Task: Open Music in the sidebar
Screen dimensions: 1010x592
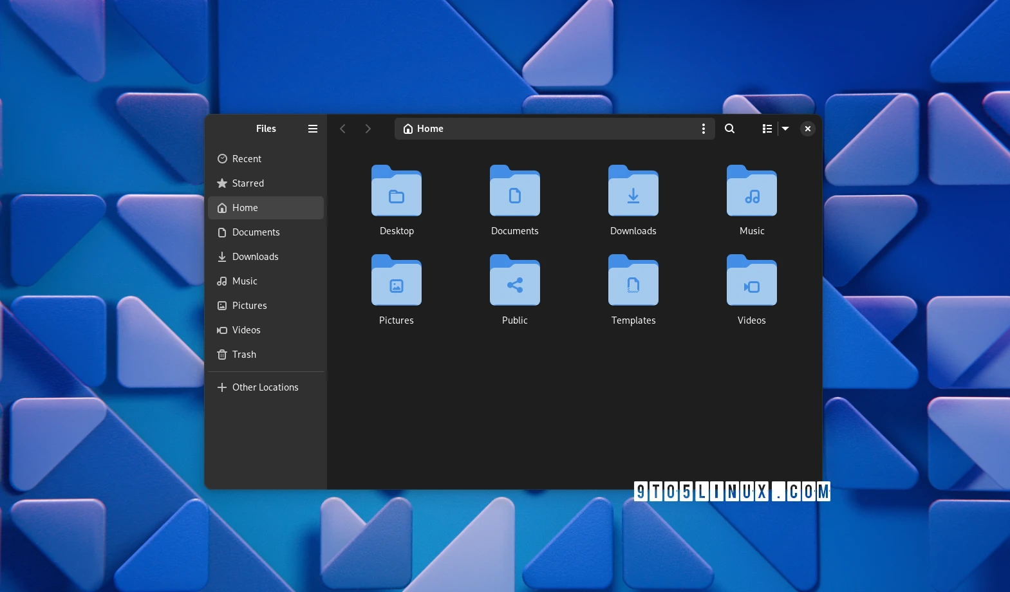Action: click(266, 281)
